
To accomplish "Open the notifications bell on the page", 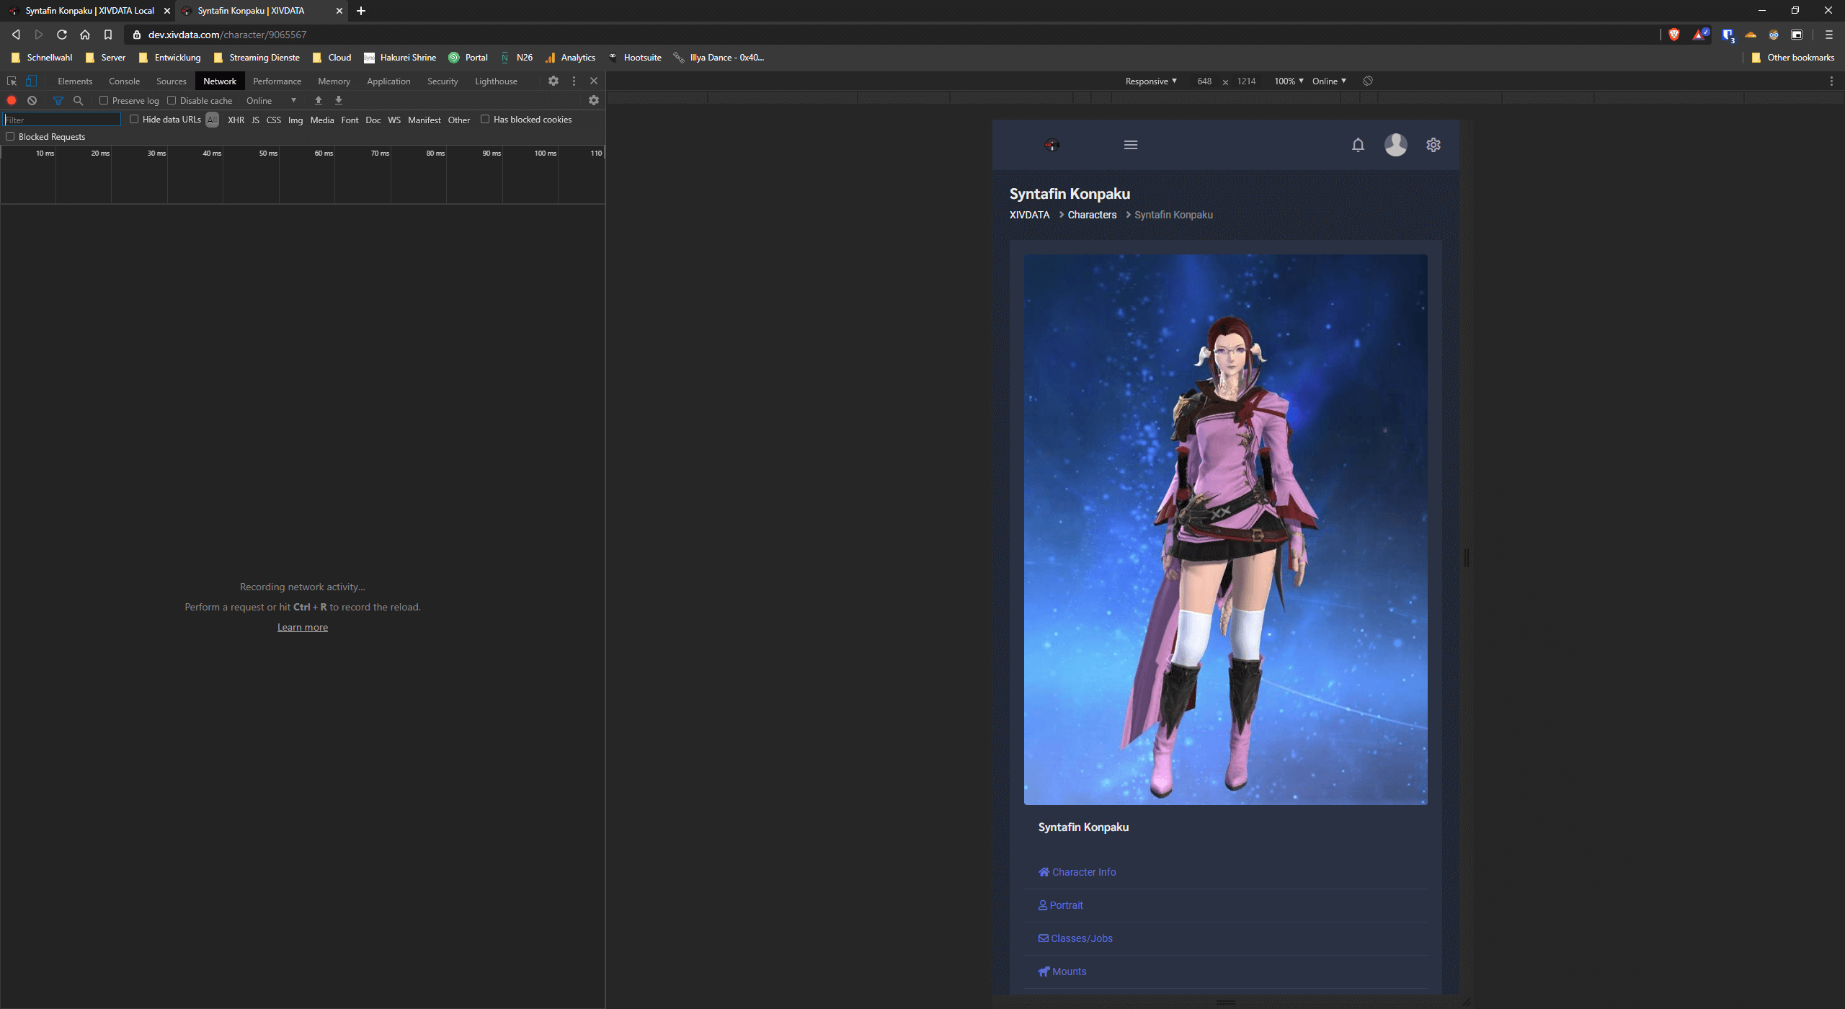I will point(1358,145).
